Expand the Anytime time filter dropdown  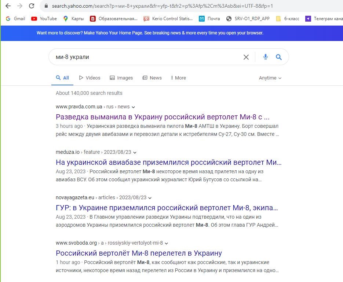click(x=270, y=78)
